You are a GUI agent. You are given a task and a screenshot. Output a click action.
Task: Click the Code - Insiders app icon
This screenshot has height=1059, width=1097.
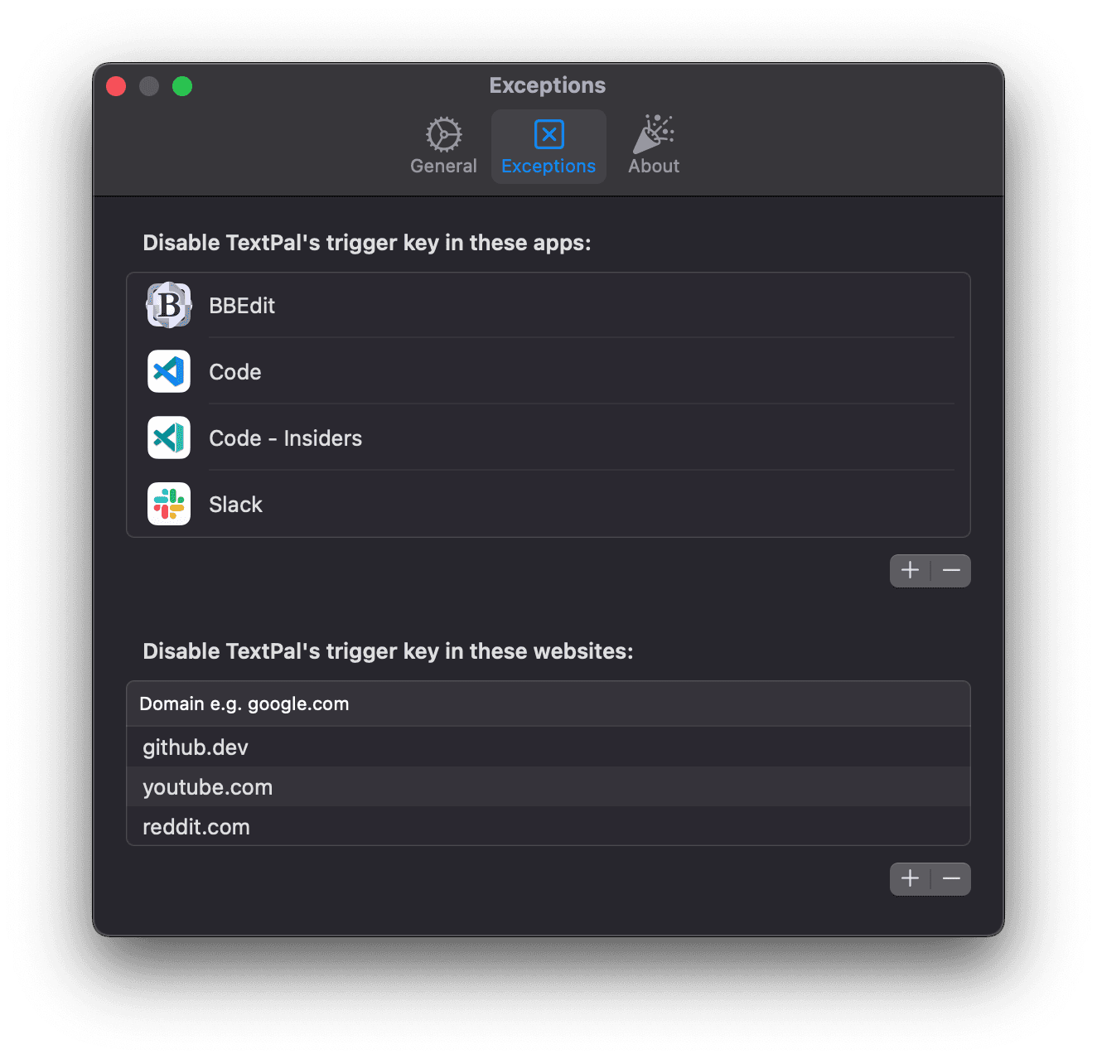(x=169, y=438)
